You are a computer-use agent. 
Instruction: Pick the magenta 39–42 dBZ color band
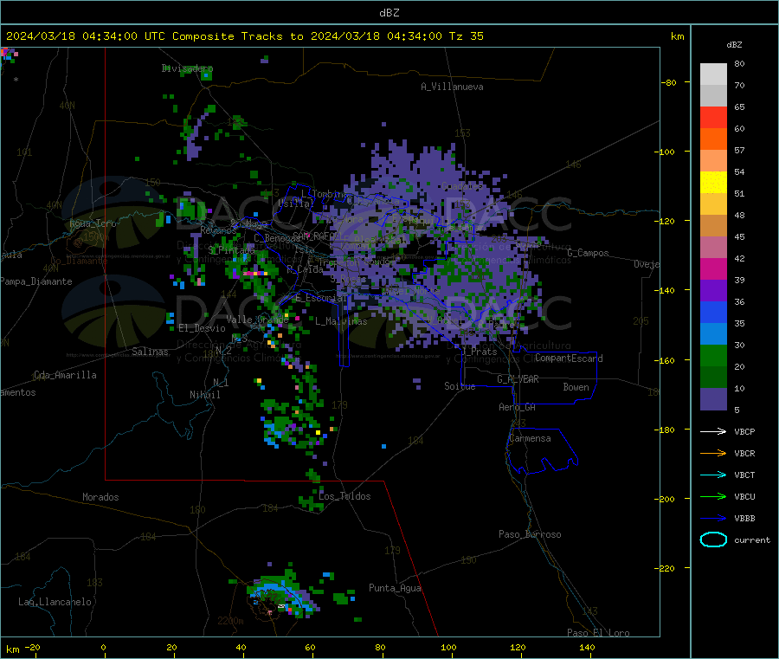(713, 268)
